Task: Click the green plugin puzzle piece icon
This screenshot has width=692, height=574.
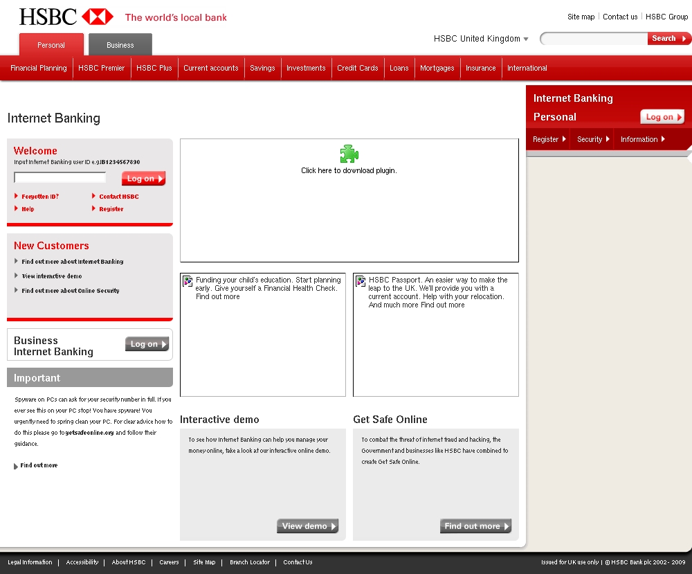Action: (349, 154)
